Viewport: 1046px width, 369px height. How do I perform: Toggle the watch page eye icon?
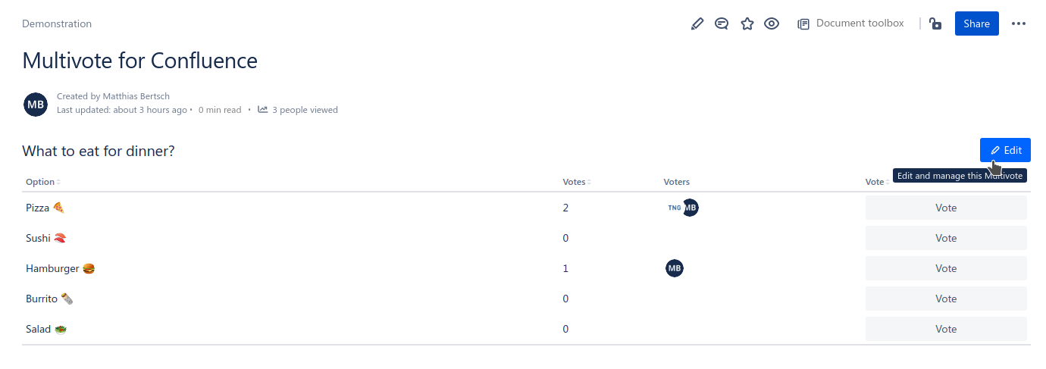pyautogui.click(x=772, y=24)
